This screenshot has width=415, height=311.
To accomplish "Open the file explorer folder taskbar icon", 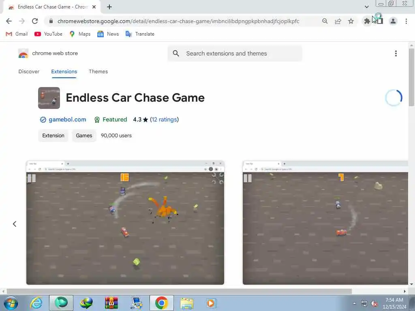I will [187, 303].
